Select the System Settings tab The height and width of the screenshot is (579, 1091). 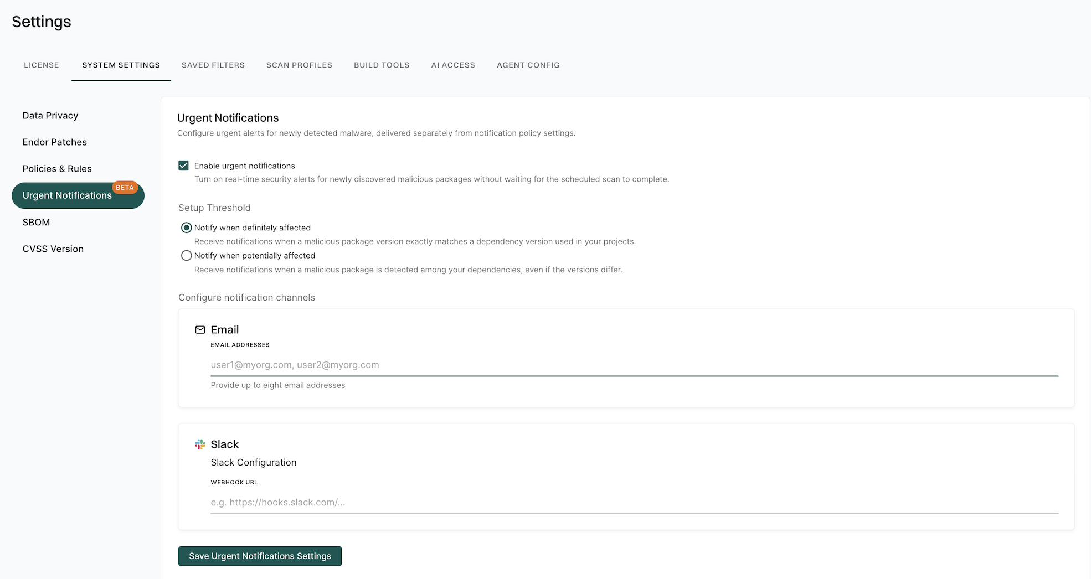pos(121,65)
